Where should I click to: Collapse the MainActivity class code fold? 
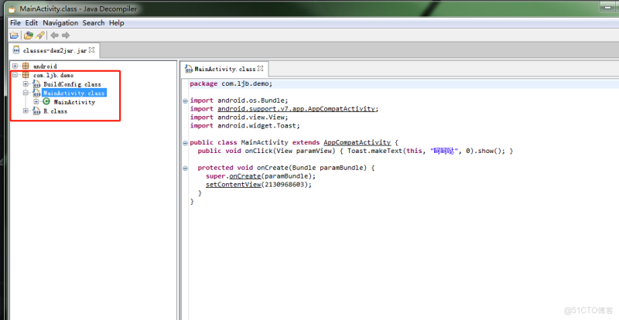[185, 143]
